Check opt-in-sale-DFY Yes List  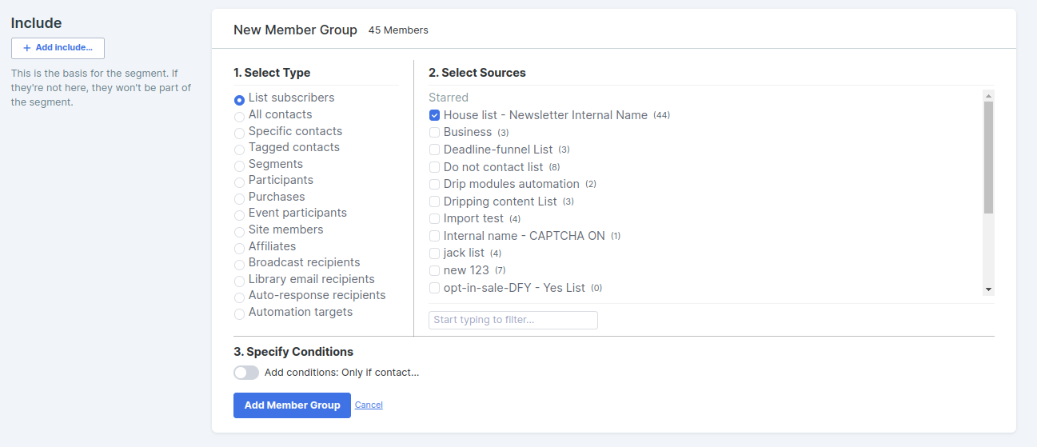coord(434,288)
